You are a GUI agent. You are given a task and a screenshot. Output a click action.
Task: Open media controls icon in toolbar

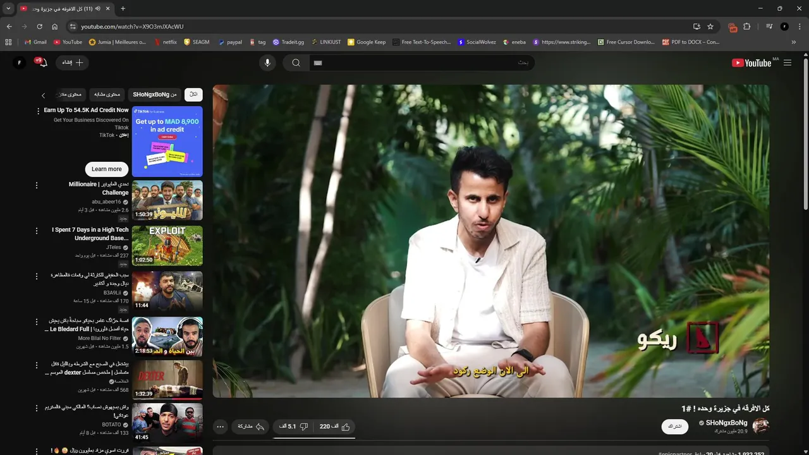point(769,27)
